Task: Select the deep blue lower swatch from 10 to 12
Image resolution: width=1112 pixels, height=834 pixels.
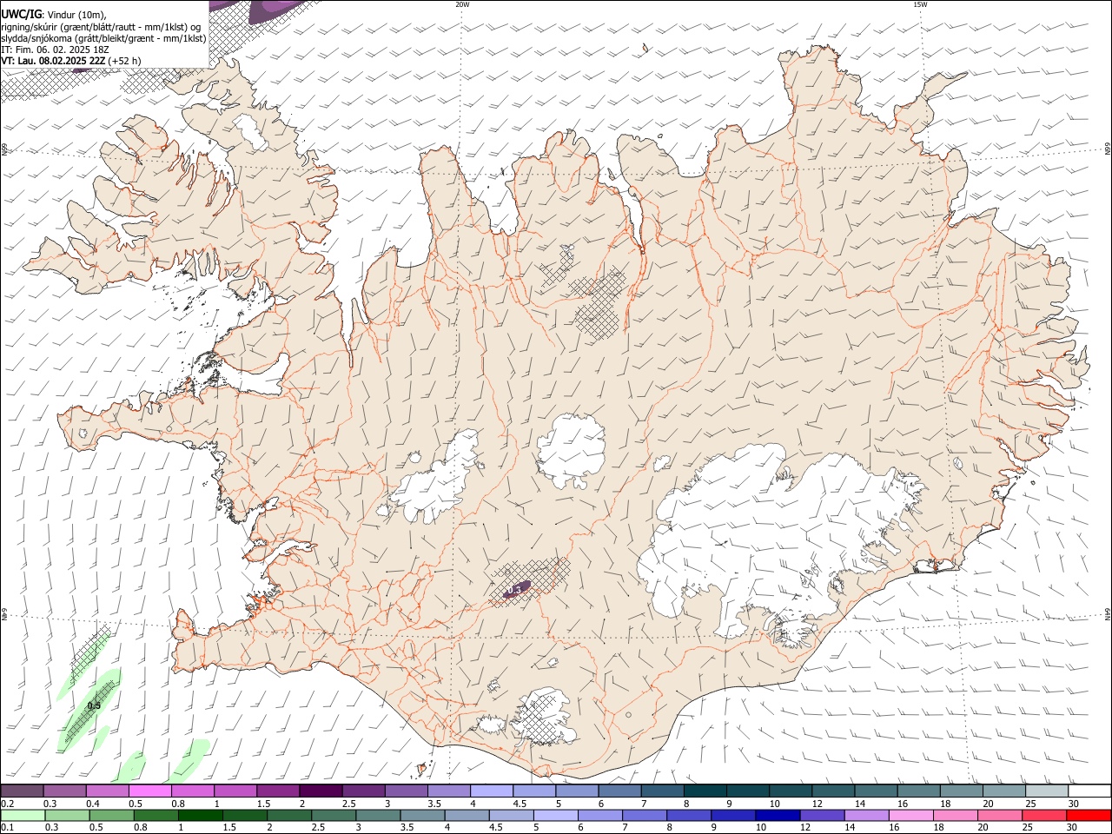Action: tap(778, 815)
